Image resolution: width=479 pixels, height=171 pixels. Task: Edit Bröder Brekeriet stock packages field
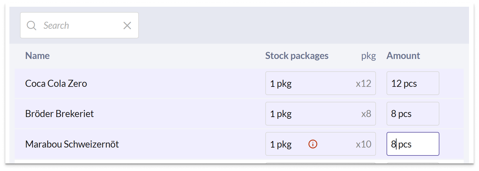pyautogui.click(x=321, y=114)
